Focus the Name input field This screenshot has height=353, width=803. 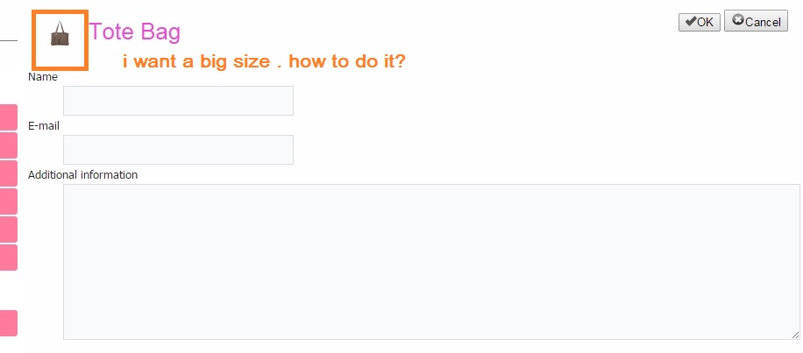pos(178,101)
